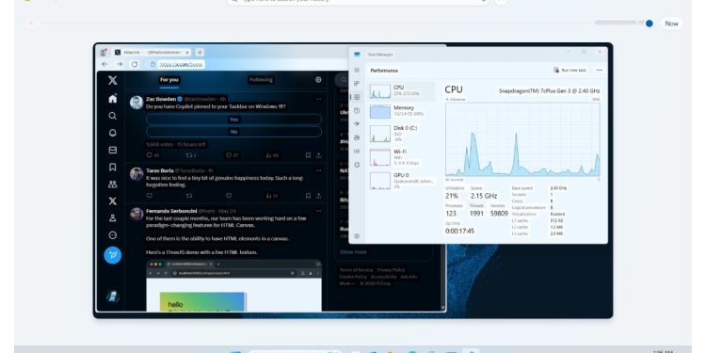Open Task Manager hamburger navigation menu
This screenshot has width=706, height=353.
(357, 71)
